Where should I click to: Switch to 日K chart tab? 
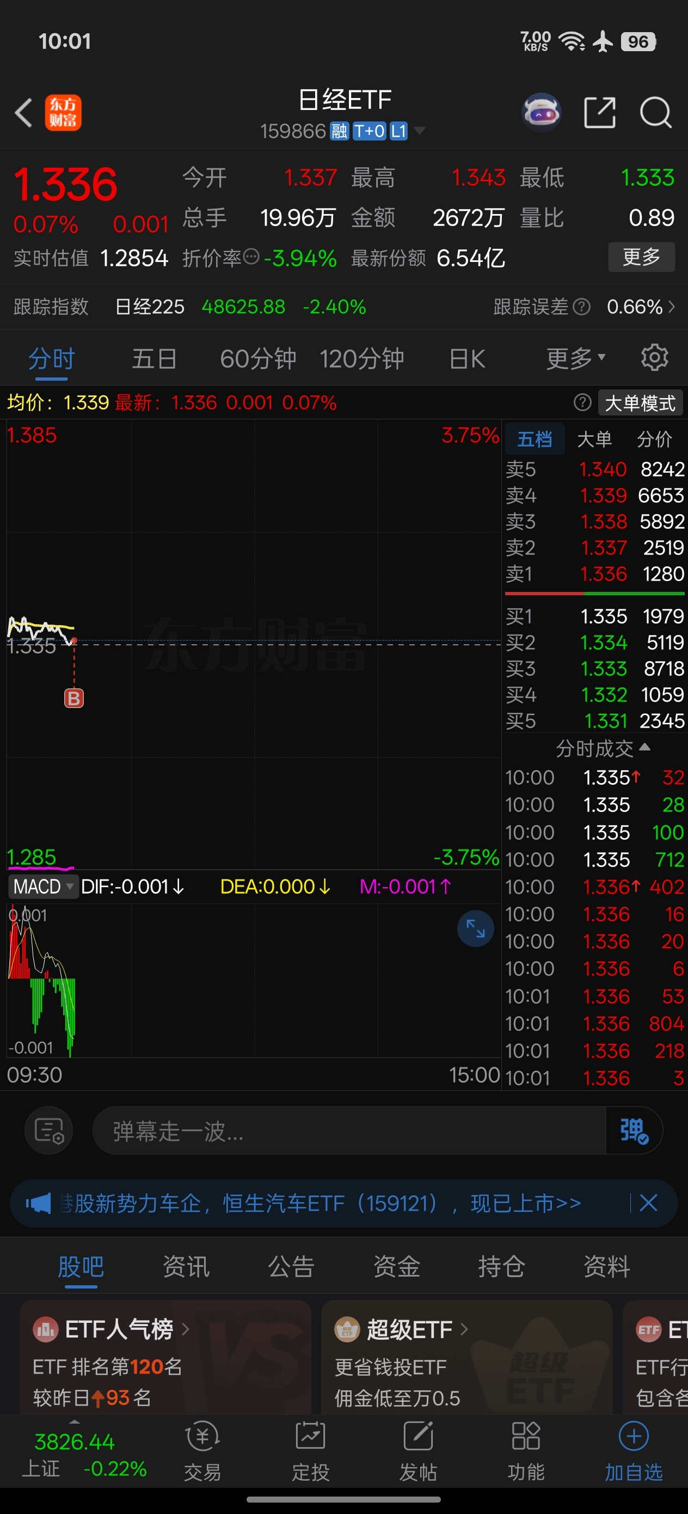pyautogui.click(x=467, y=358)
